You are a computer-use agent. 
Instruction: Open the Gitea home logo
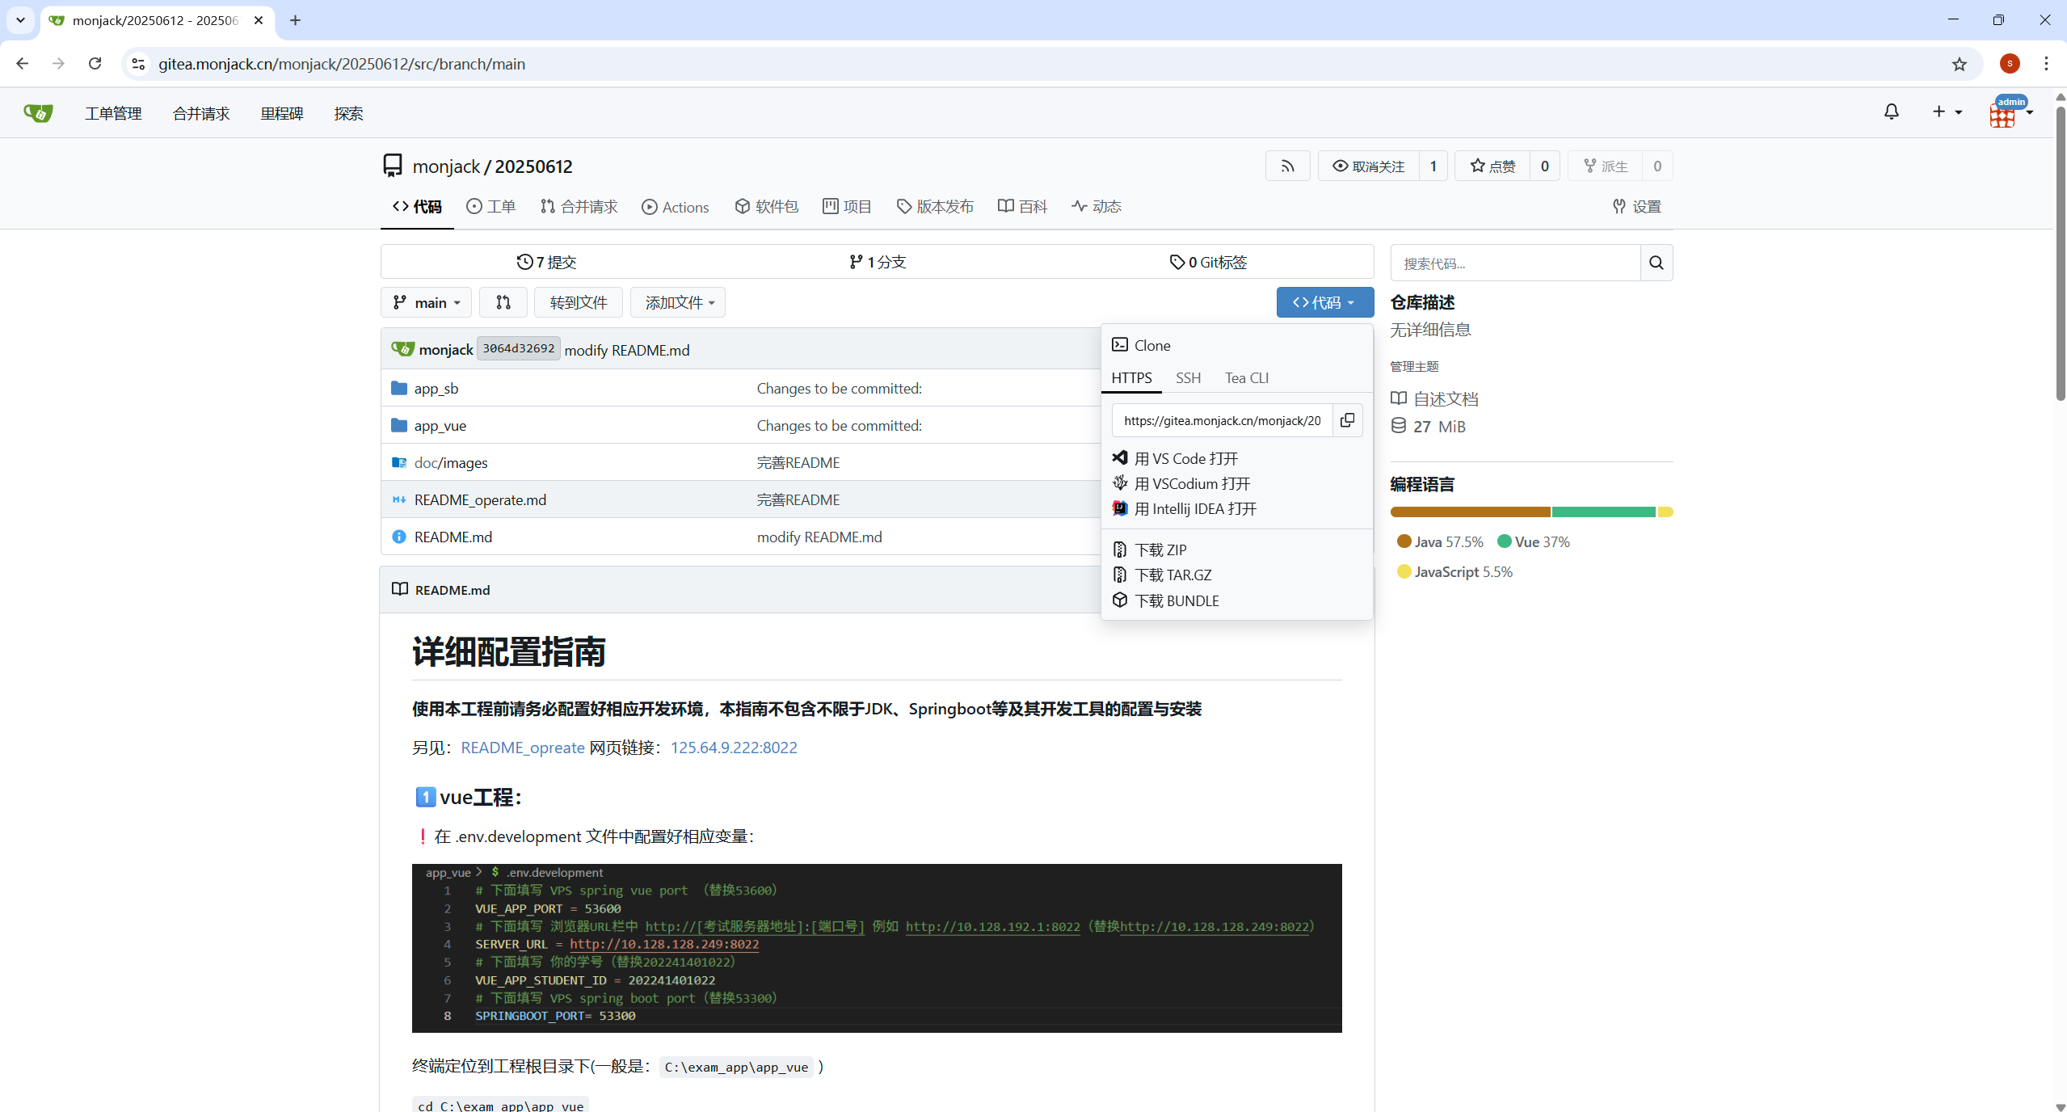[38, 113]
